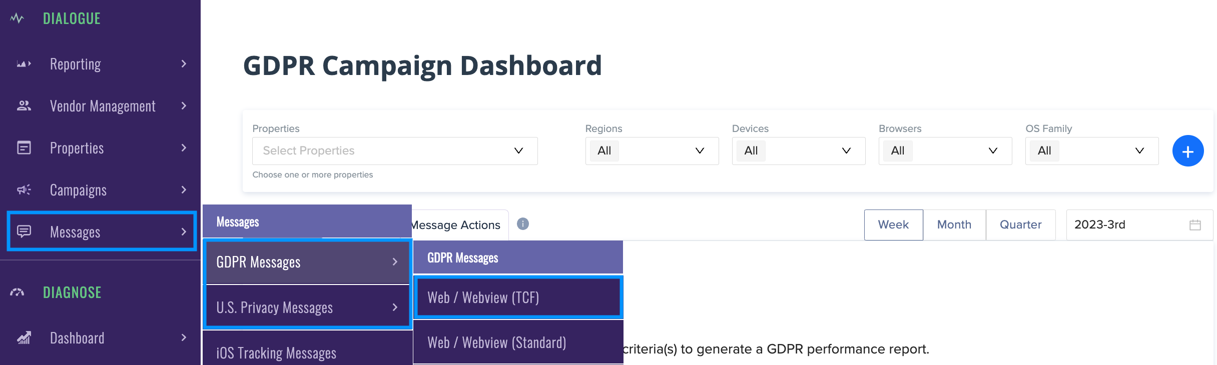This screenshot has width=1217, height=365.
Task: Switch date range to Quarter
Action: [1020, 225]
